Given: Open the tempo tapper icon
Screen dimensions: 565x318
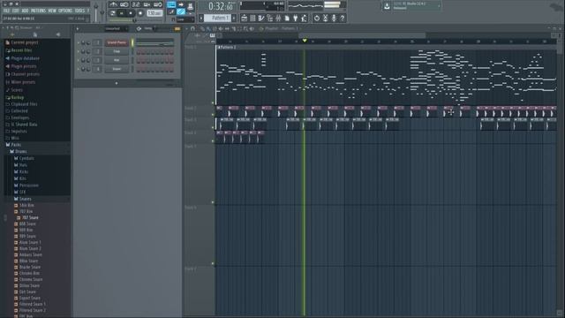Looking at the screenshot, I should tap(304, 18).
